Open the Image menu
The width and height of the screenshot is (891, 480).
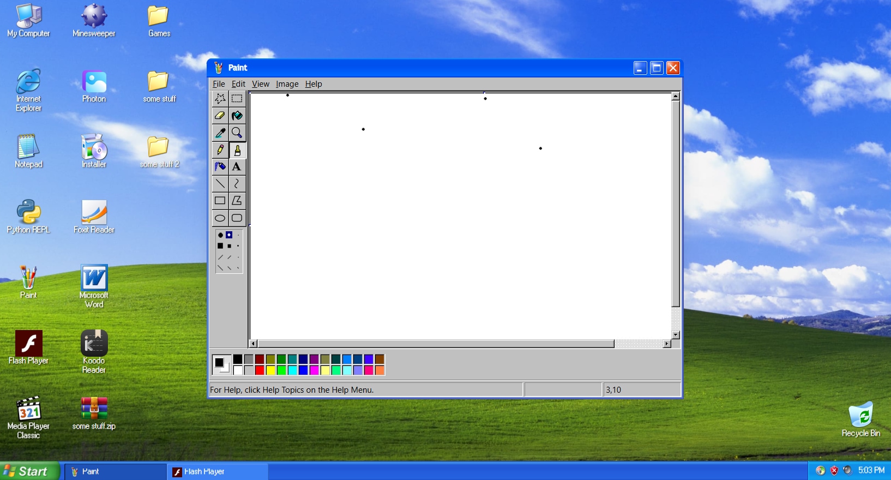coord(287,84)
